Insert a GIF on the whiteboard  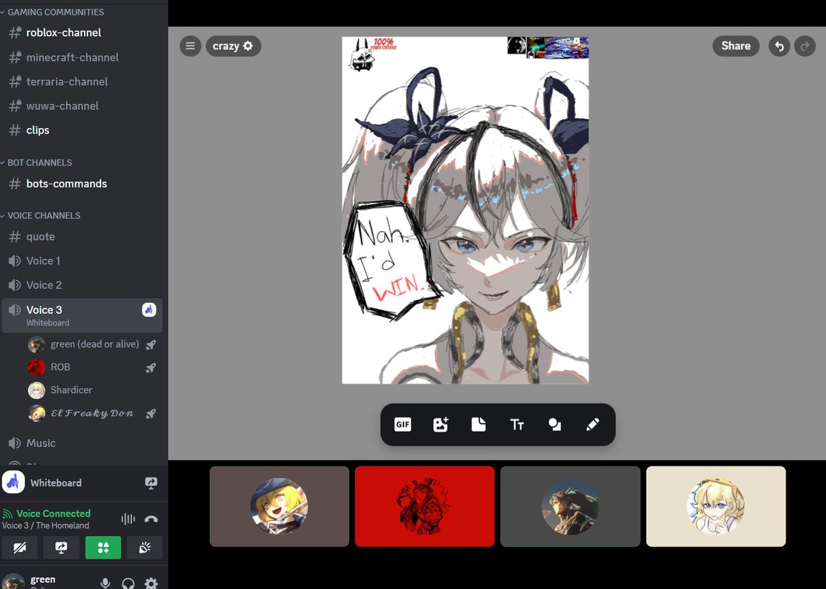[403, 425]
